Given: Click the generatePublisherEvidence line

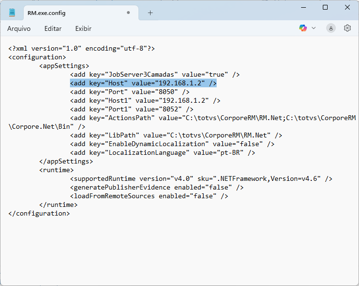Looking at the screenshot, I should click(x=157, y=188).
